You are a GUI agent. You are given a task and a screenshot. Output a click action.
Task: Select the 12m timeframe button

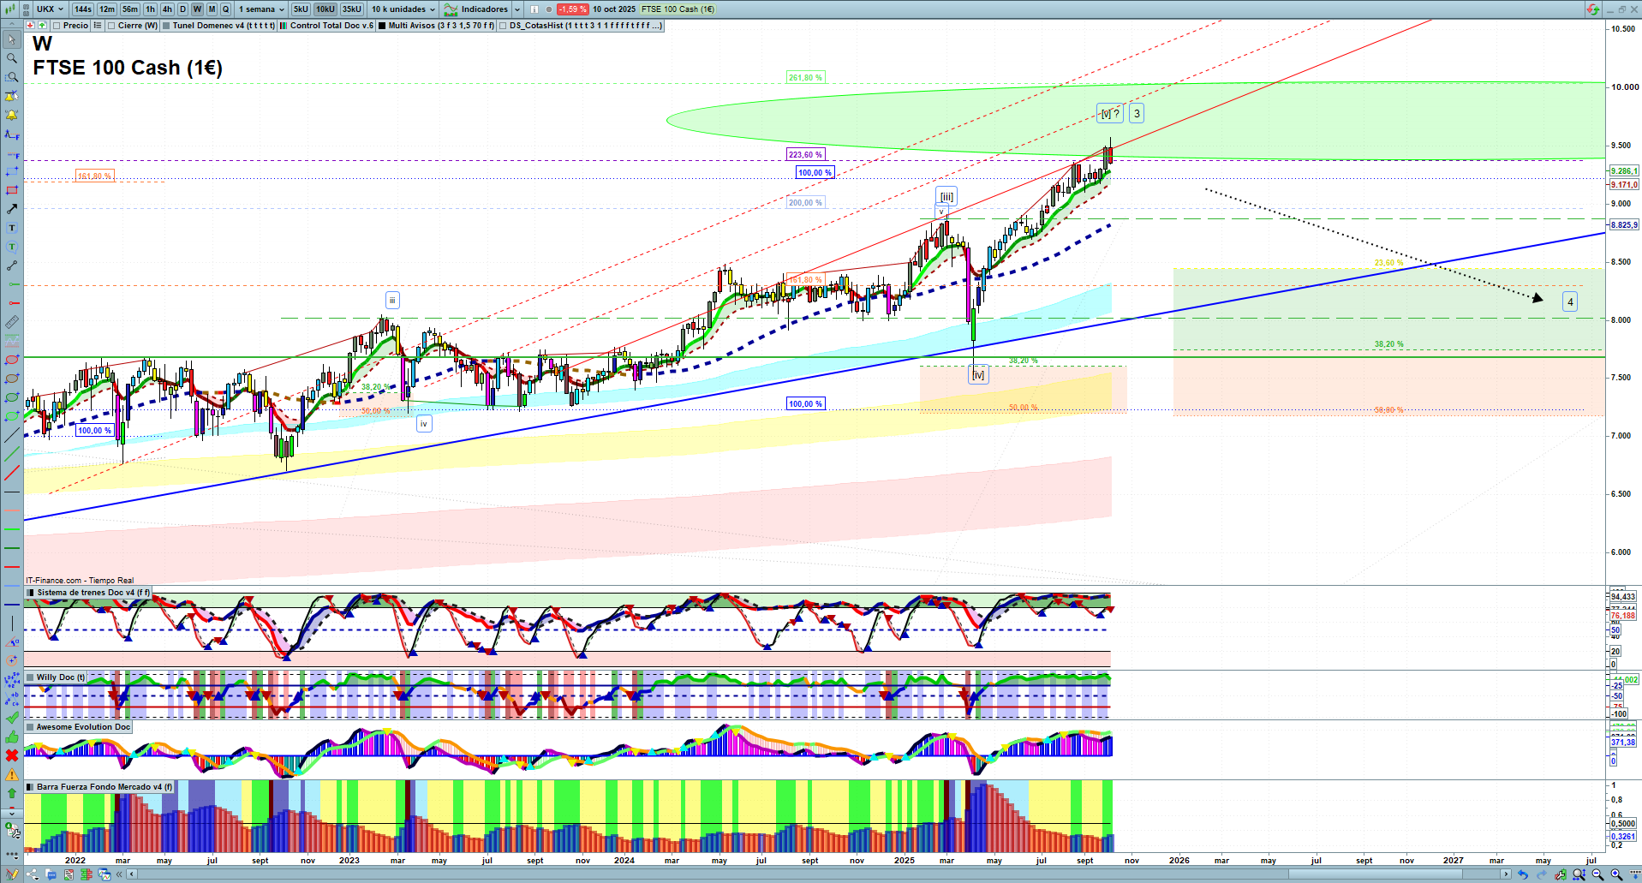tap(107, 9)
